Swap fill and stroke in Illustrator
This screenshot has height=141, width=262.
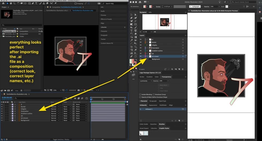click(x=136, y=60)
